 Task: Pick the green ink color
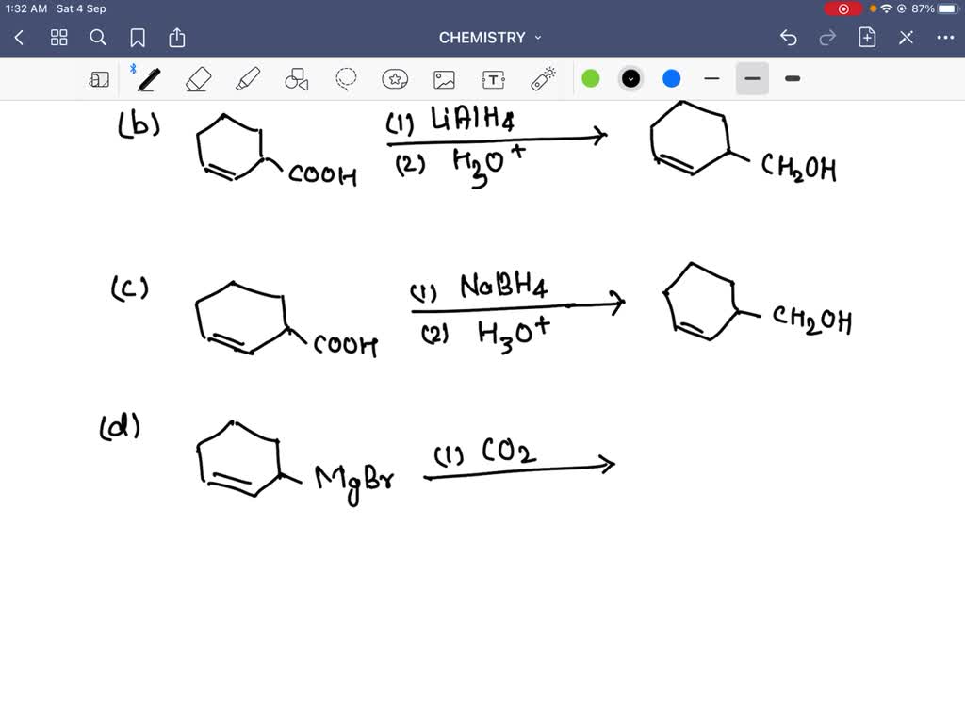click(591, 78)
